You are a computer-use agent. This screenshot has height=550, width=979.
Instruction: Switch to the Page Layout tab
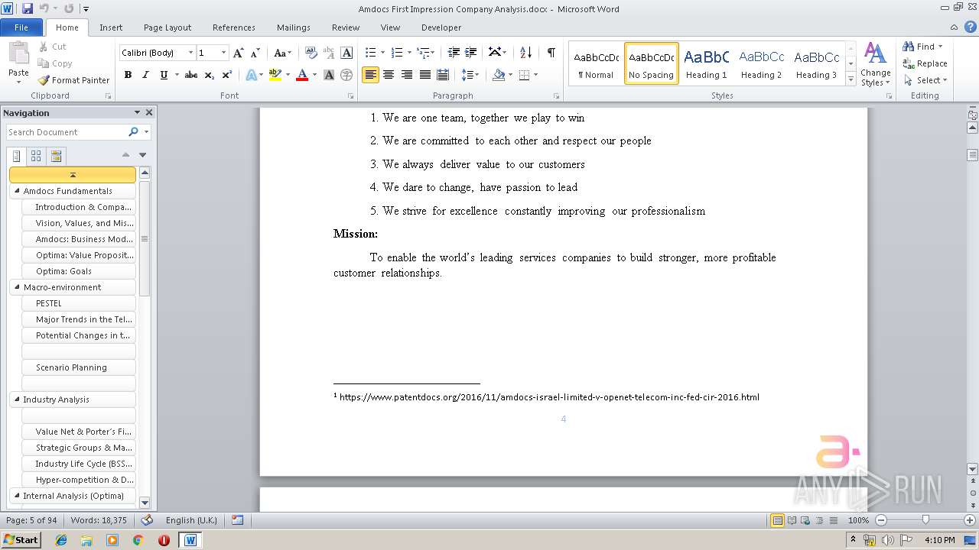[168, 27]
